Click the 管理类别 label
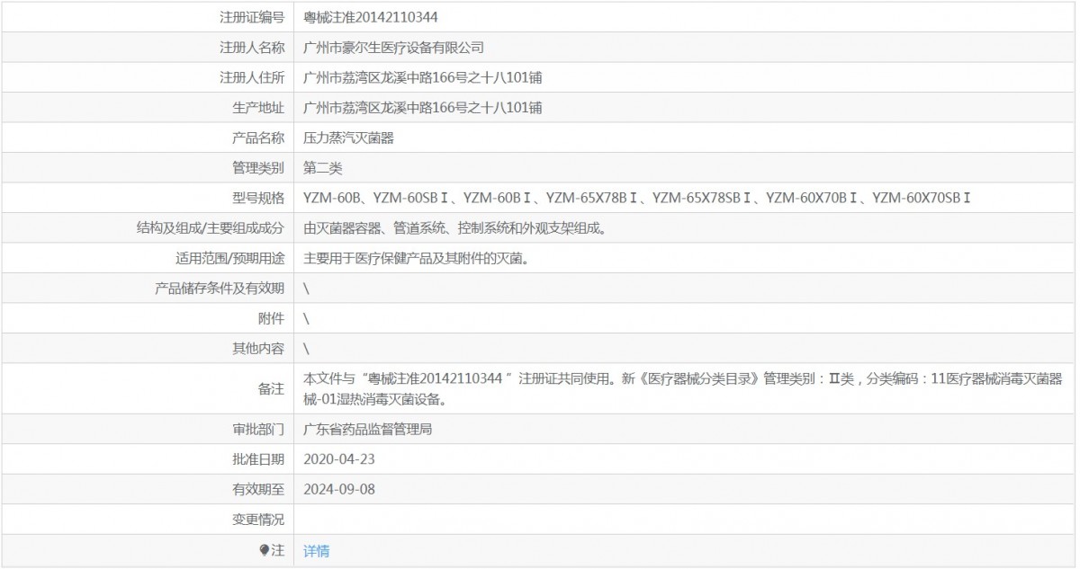 click(258, 168)
